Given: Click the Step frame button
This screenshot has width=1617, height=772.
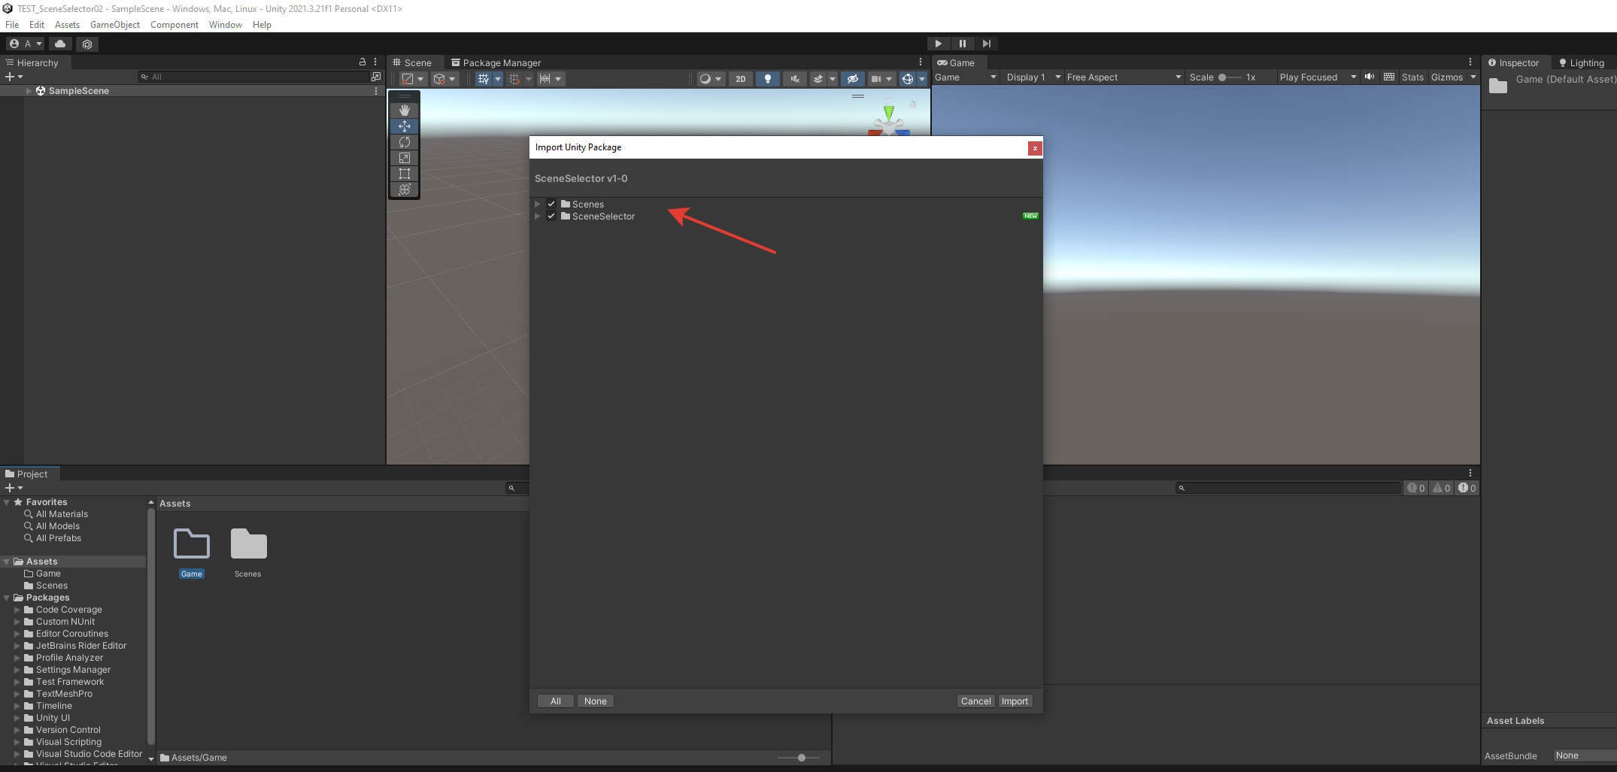Looking at the screenshot, I should [986, 44].
